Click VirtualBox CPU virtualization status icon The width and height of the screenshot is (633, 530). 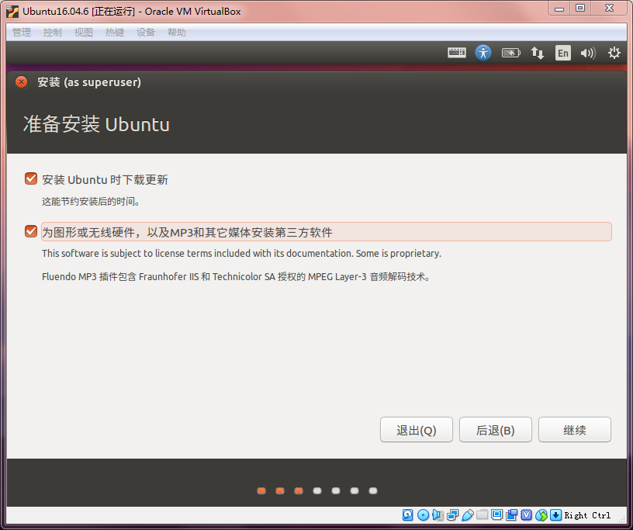point(527,514)
